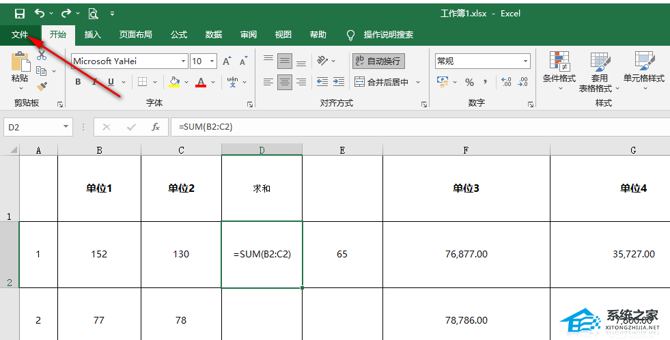Click the Cut scissors icon
The height and width of the screenshot is (340, 670).
tap(42, 55)
